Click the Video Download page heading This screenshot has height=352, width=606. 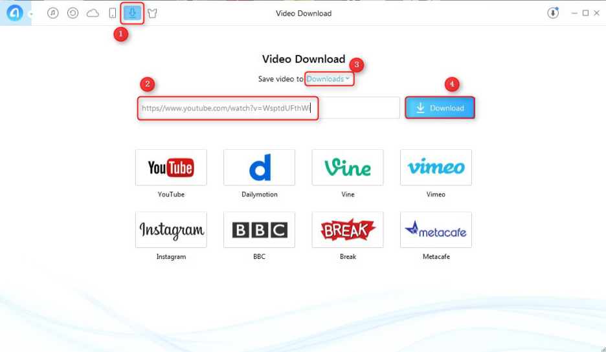[x=304, y=59]
